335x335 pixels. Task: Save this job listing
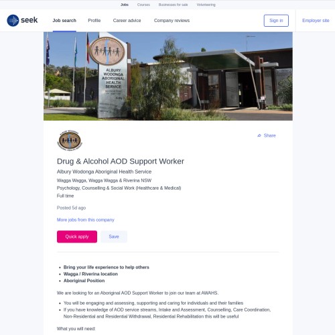pyautogui.click(x=114, y=237)
